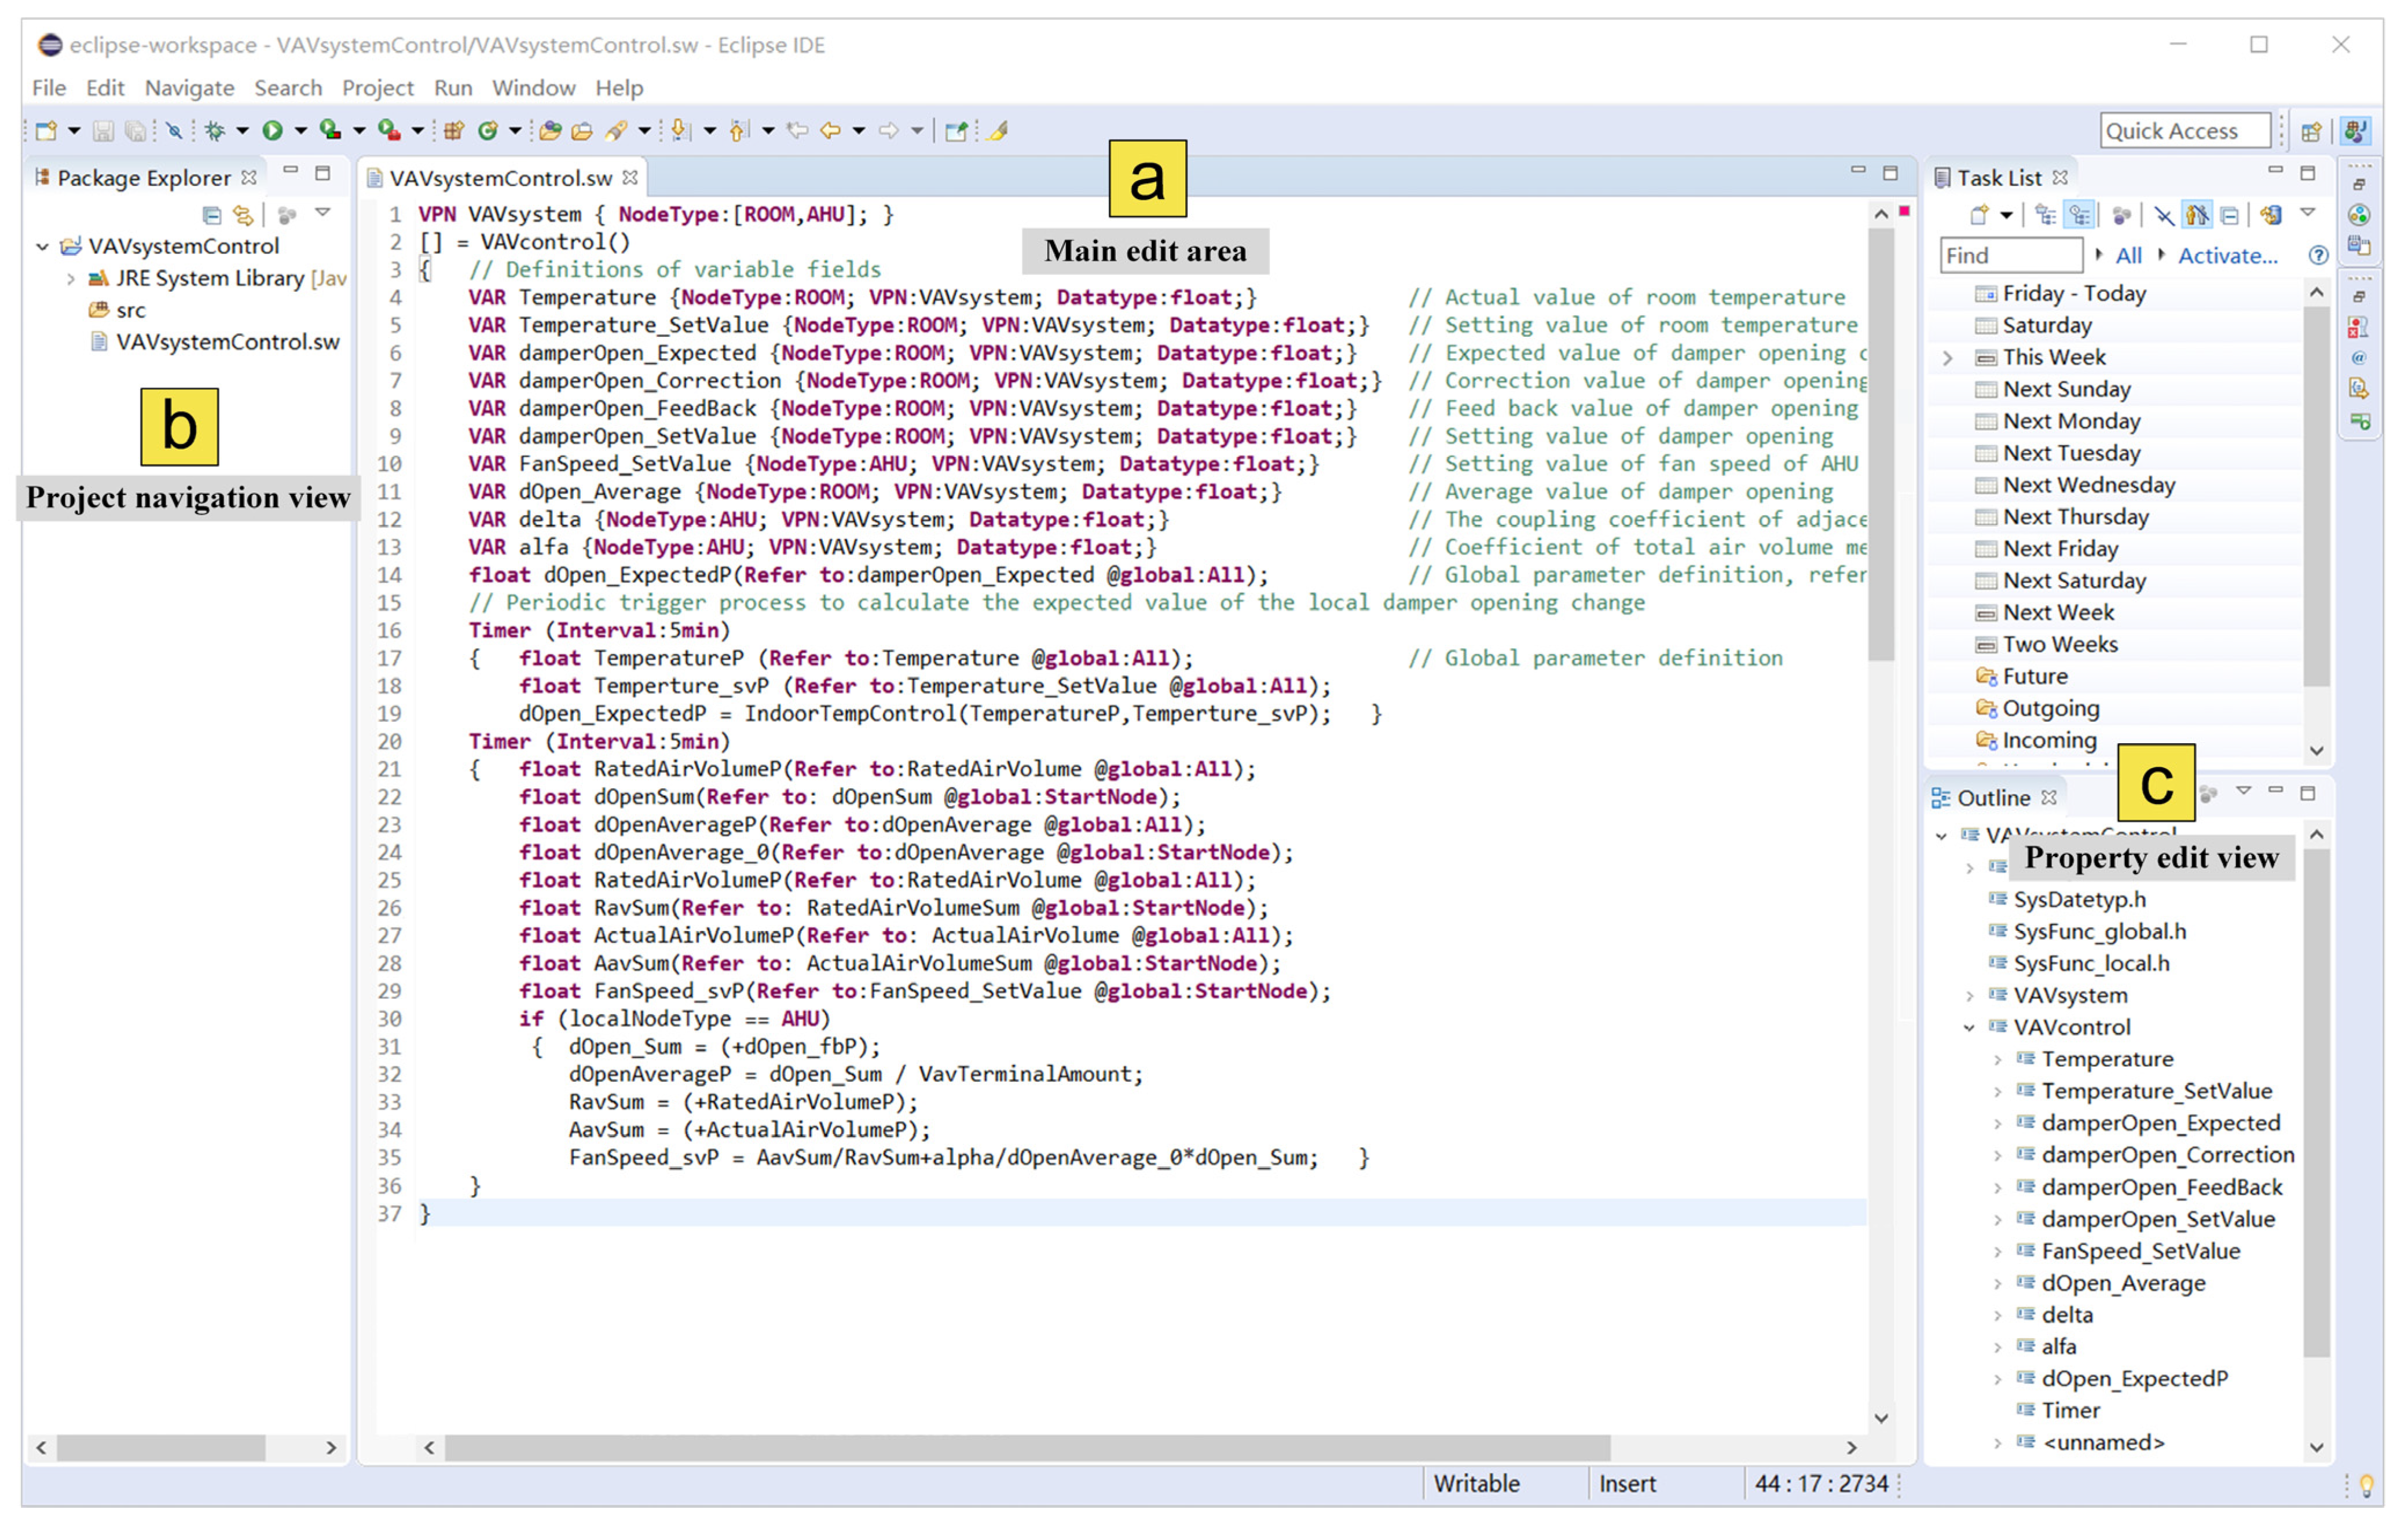The height and width of the screenshot is (1528, 2408).
Task: Click the Open Perspective icon near Quick Access
Action: coord(2310,131)
